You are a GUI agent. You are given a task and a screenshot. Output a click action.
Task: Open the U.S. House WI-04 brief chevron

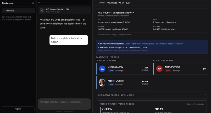click(x=88, y=10)
